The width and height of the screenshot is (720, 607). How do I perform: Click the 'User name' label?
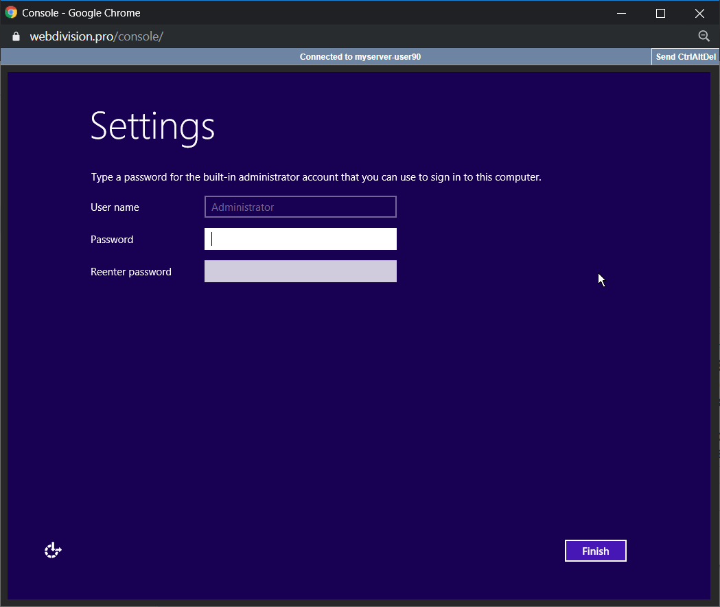coord(115,207)
